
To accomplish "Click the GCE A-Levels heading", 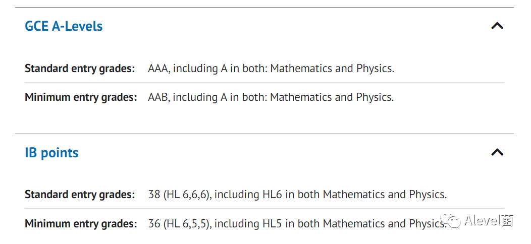I will 64,26.
